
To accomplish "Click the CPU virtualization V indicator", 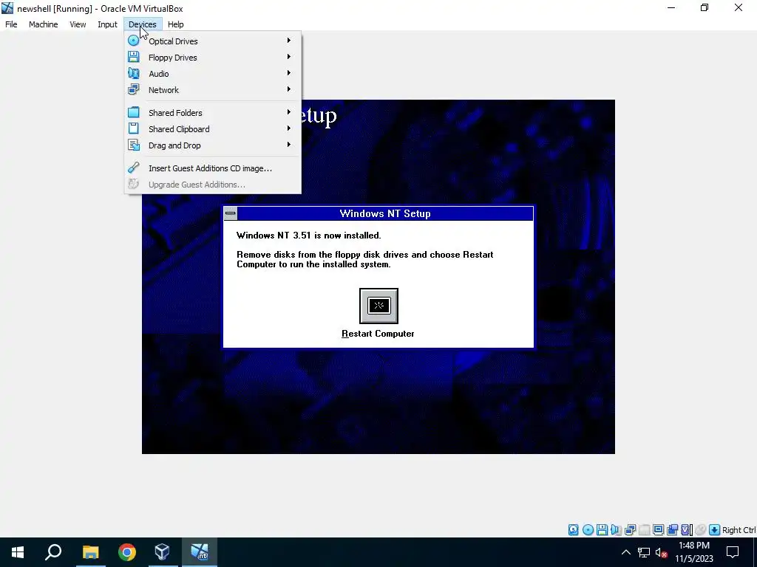I will tap(687, 530).
